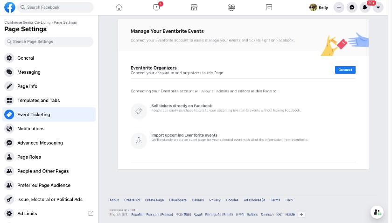Select Advanced Messaging menu item
The image size is (392, 223).
(x=49, y=143)
